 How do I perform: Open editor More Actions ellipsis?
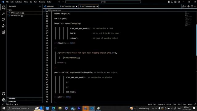[195, 6]
